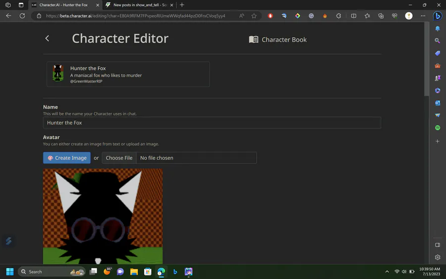Screen dimensions: 446x279
Task: Open the blue R extension icon
Action: click(x=284, y=16)
